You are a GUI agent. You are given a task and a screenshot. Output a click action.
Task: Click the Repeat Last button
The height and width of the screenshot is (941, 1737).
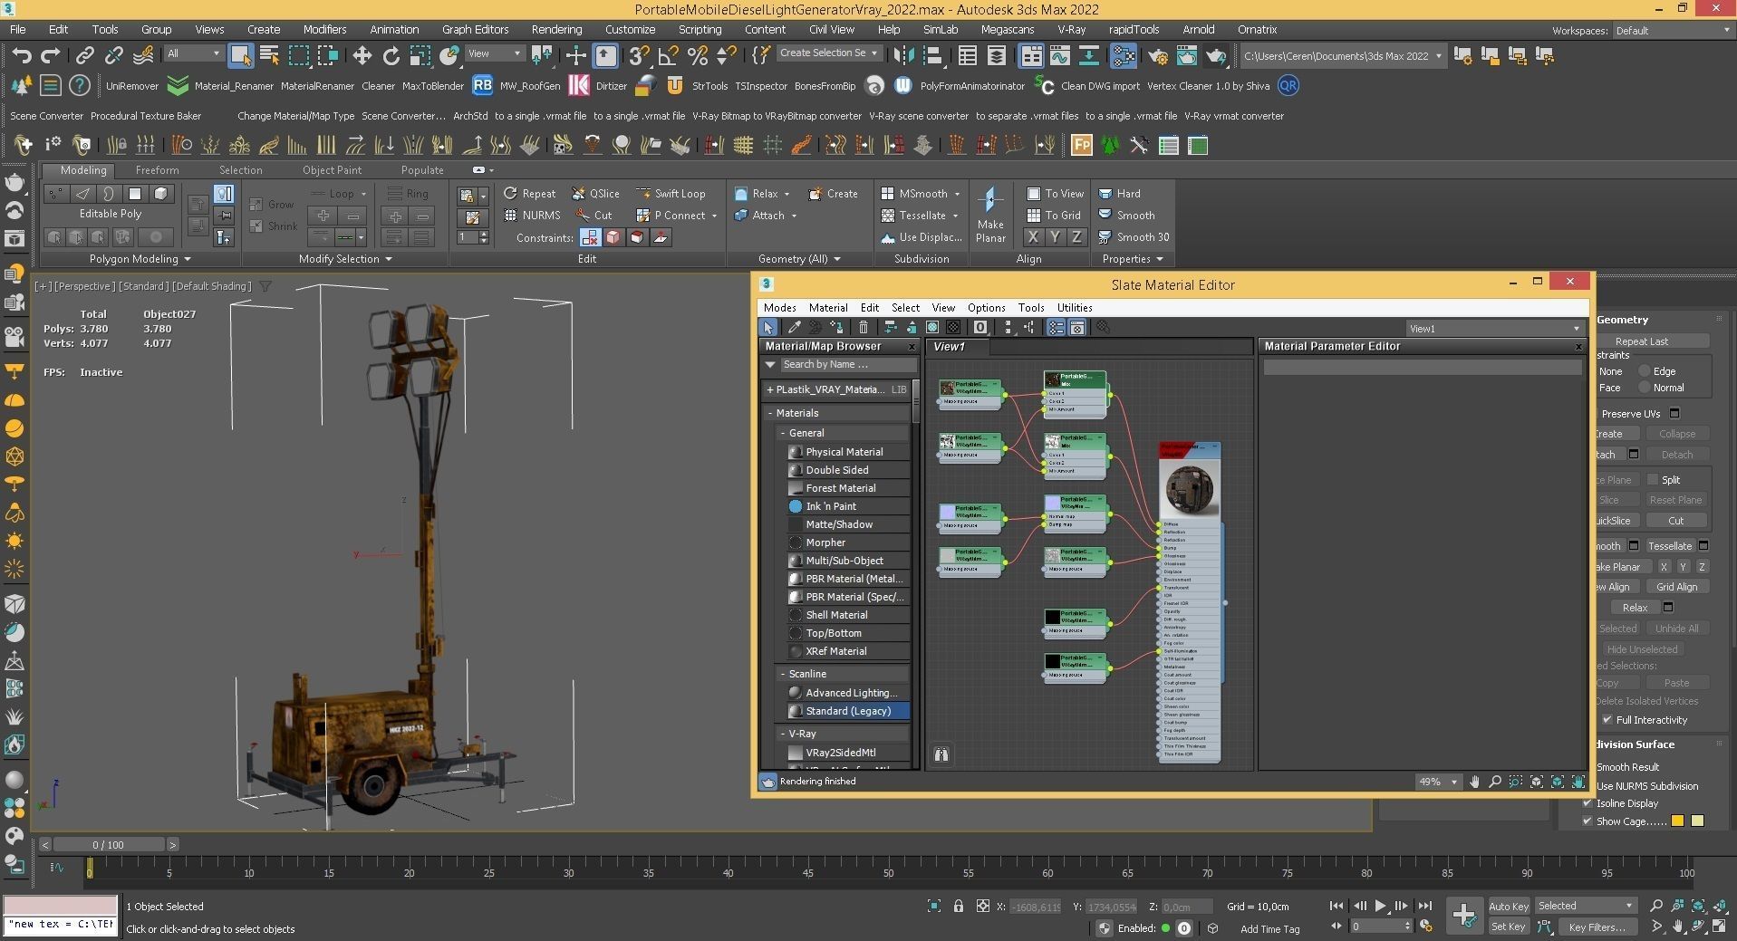tap(1641, 341)
